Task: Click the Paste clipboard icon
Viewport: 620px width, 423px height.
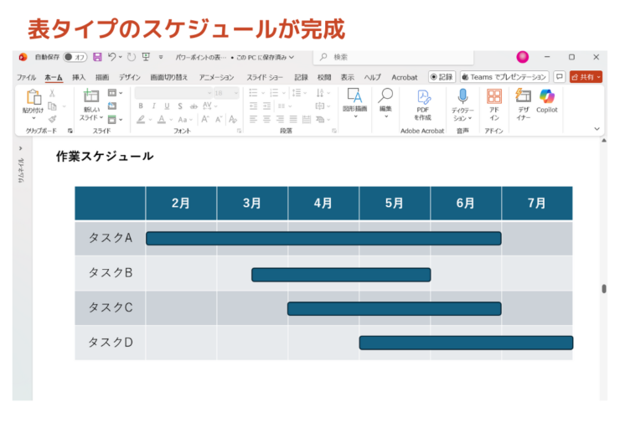Action: 34,97
